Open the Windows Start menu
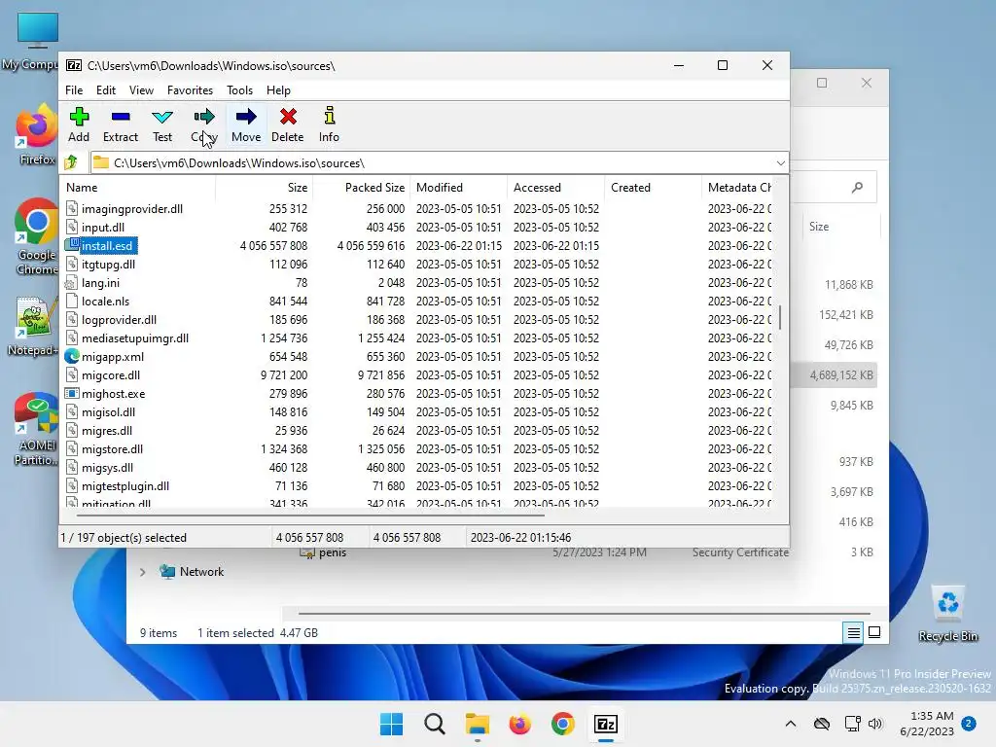This screenshot has width=996, height=747. click(x=391, y=724)
